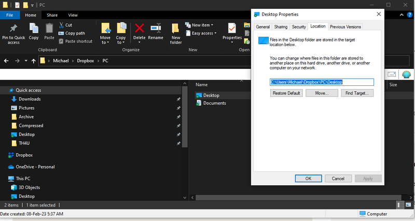Switch to the Previous Versions tab
The height and width of the screenshot is (221, 415).
point(345,26)
